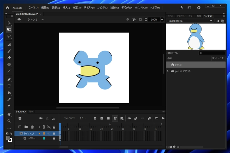Click the zoom stepper arrows
This screenshot has width=230, height=153.
(x=146, y=19)
